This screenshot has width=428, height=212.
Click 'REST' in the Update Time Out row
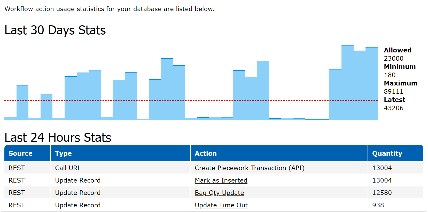click(x=17, y=205)
